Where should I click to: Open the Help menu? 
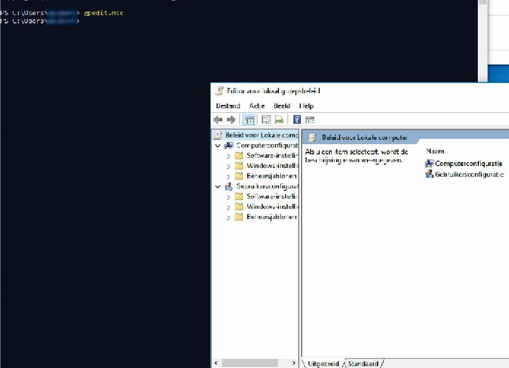[x=307, y=106]
